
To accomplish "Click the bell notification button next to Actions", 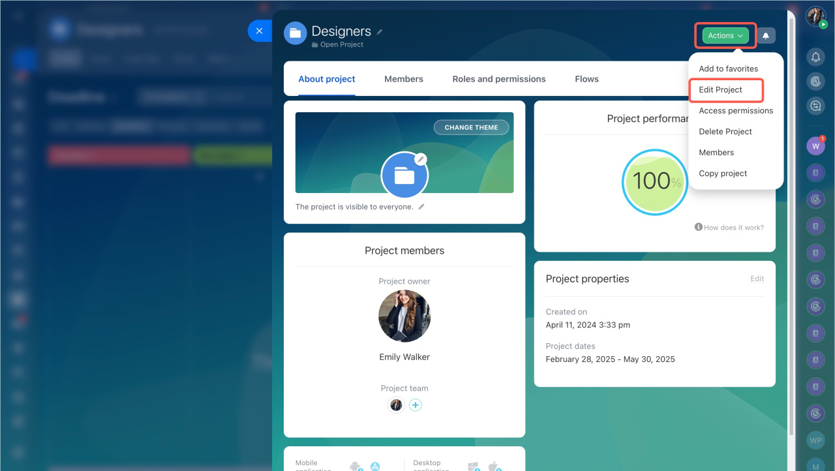I will click(x=766, y=36).
